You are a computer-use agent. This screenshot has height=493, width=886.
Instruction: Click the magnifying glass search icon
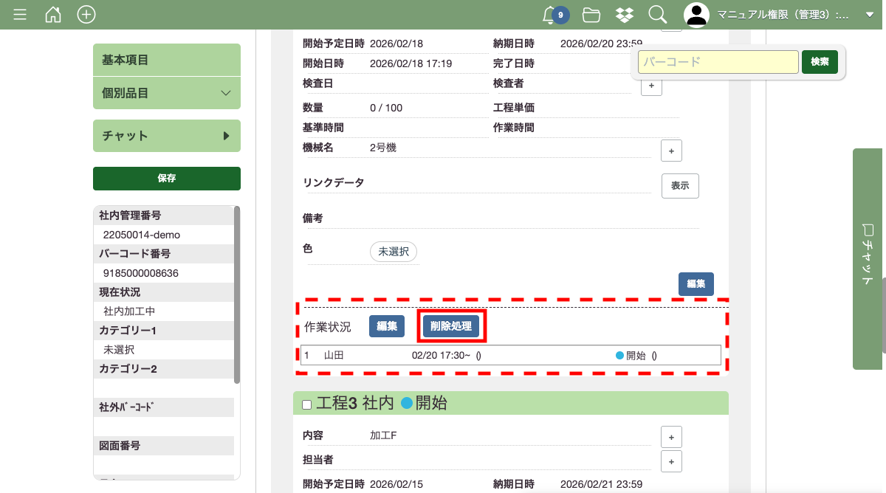coord(657,15)
